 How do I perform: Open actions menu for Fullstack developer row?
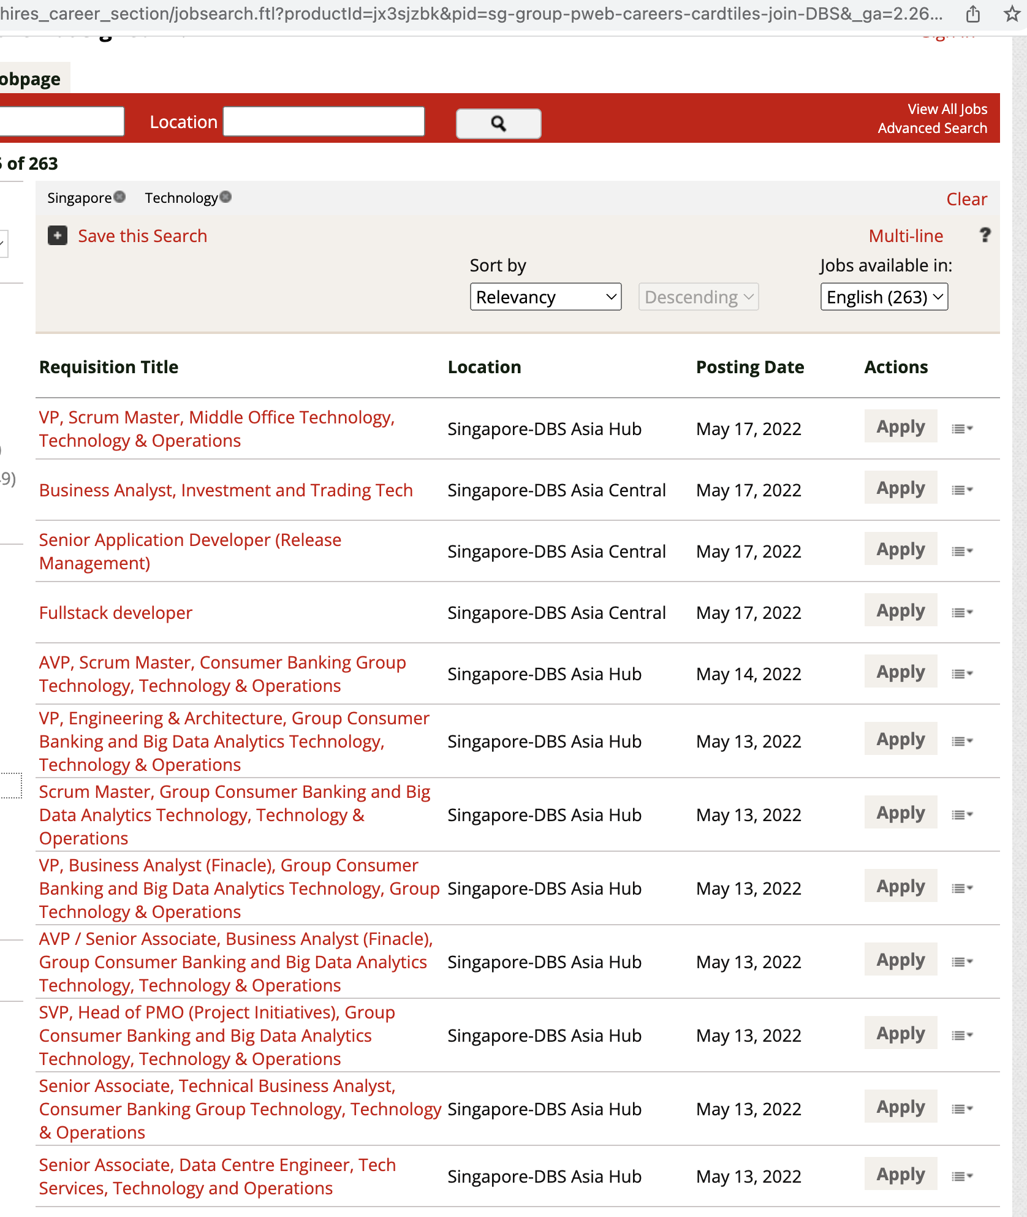[x=962, y=613]
